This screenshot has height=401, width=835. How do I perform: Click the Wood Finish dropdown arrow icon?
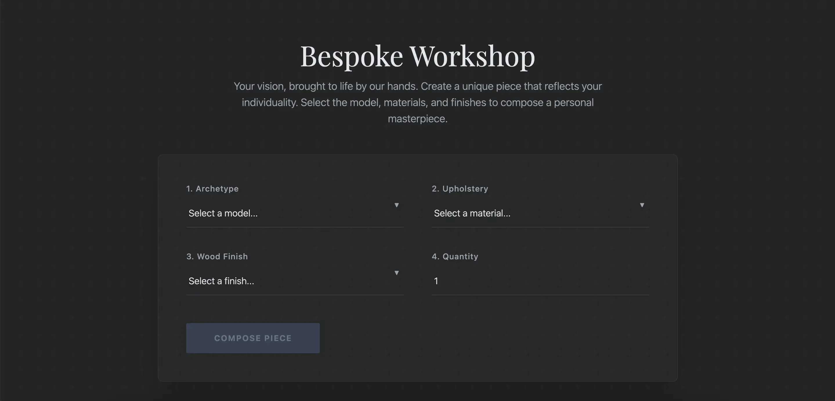click(396, 273)
